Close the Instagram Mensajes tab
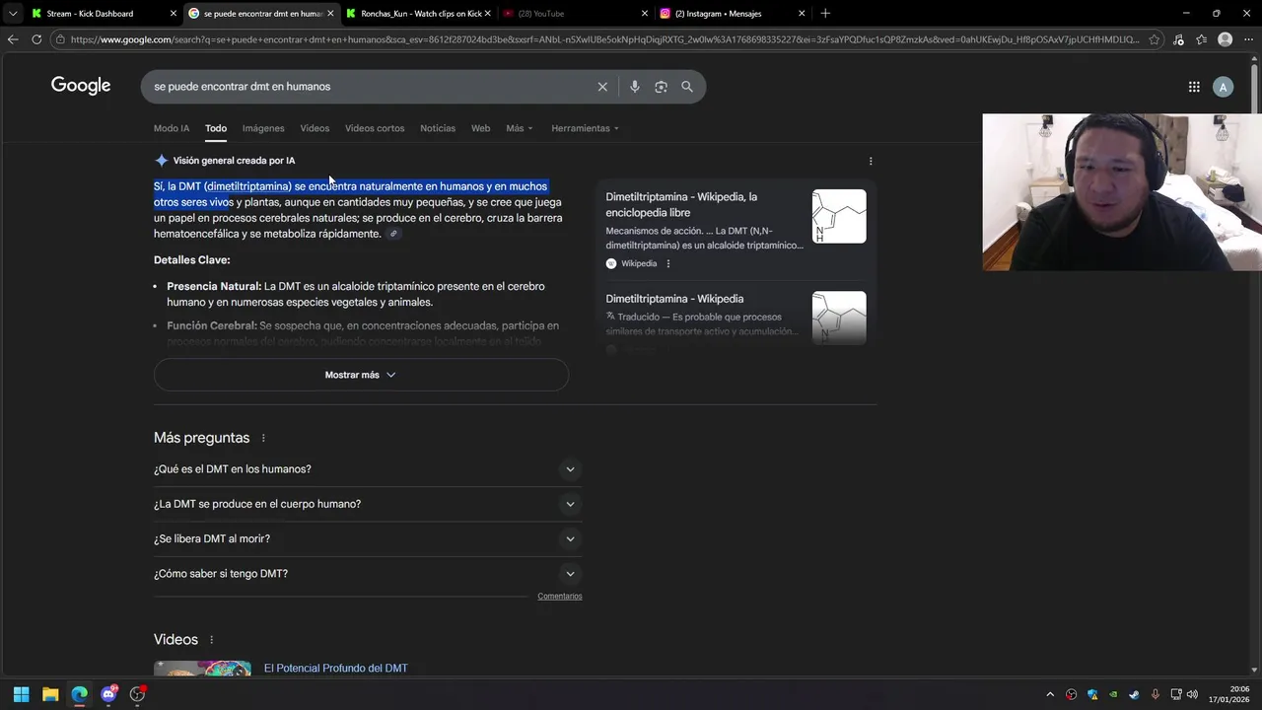Viewport: 1262px width, 710px height. tap(802, 14)
